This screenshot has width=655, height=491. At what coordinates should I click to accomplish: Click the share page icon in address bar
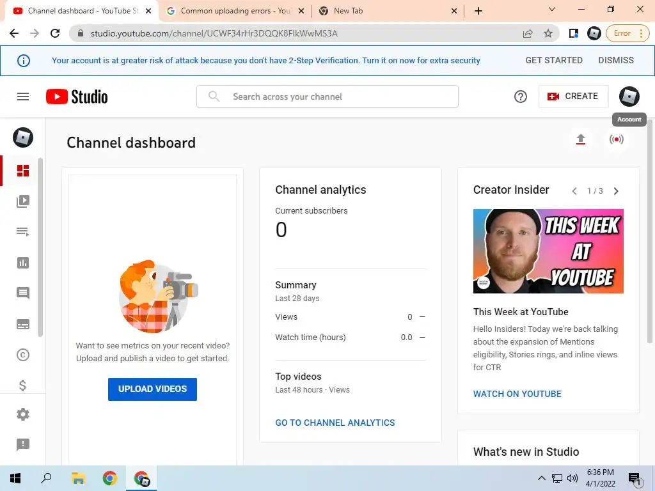pos(528,33)
